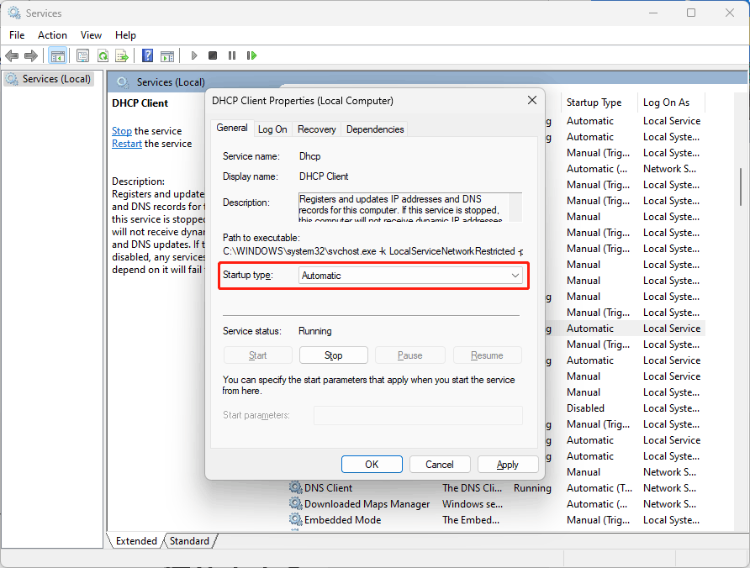
Task: Switch to the Log On tab
Action: click(x=272, y=129)
